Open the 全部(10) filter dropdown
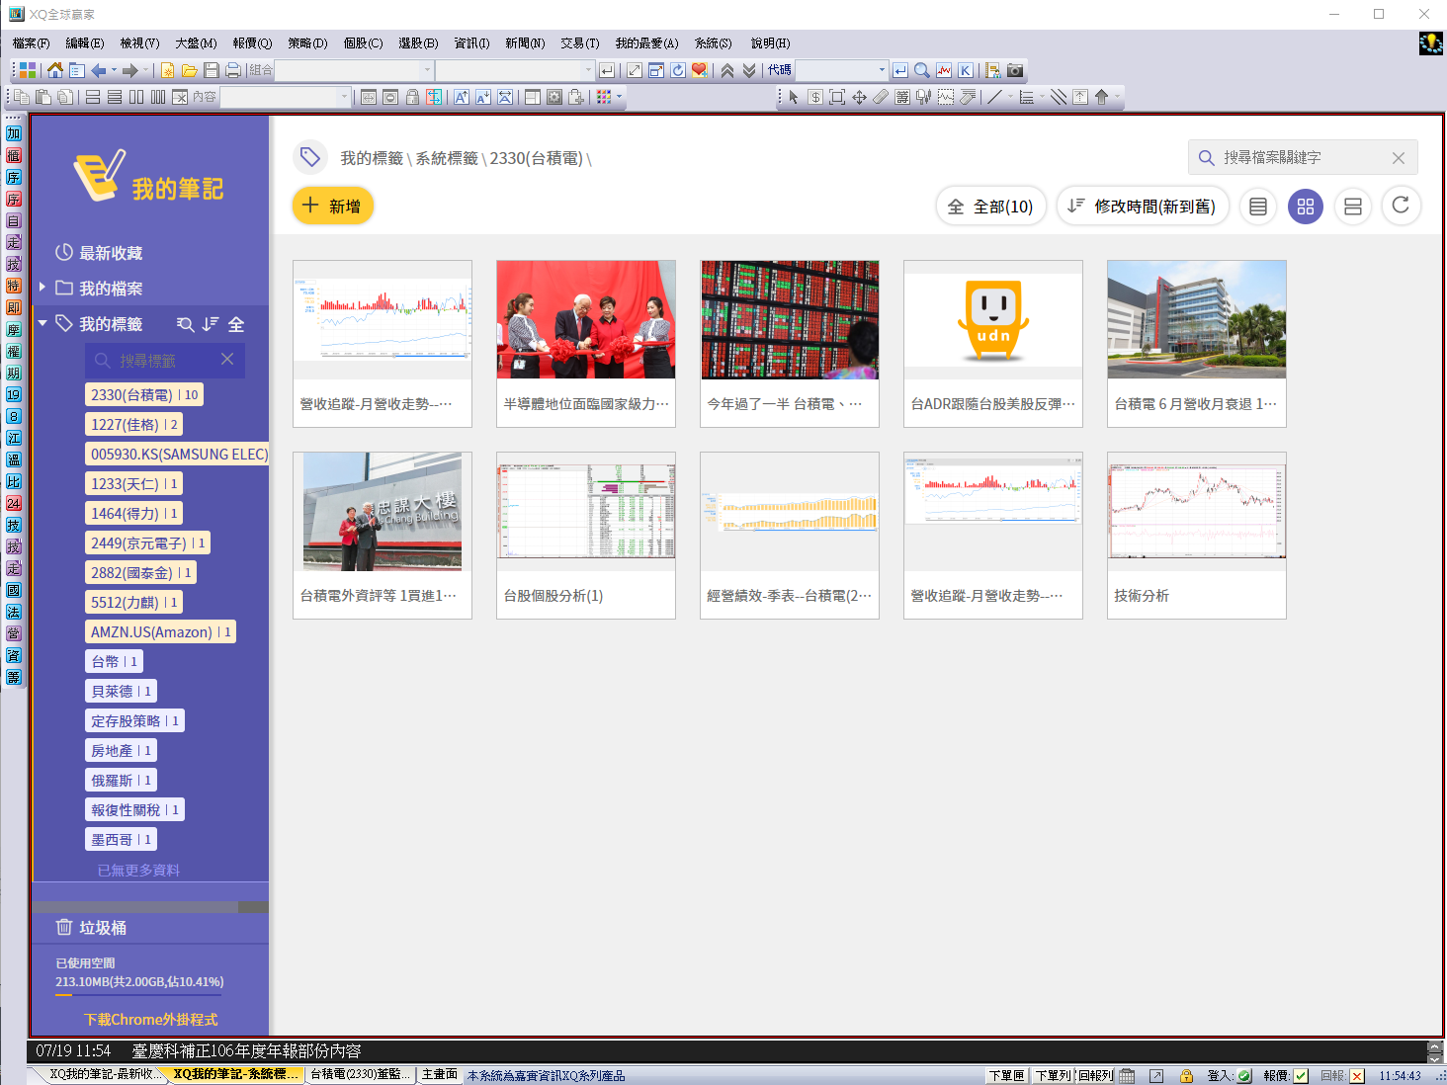This screenshot has width=1447, height=1085. (990, 207)
